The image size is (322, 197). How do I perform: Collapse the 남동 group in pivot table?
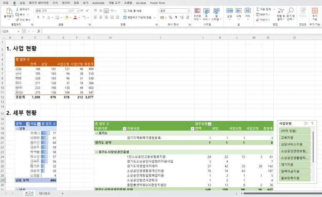[x=17, y=128]
